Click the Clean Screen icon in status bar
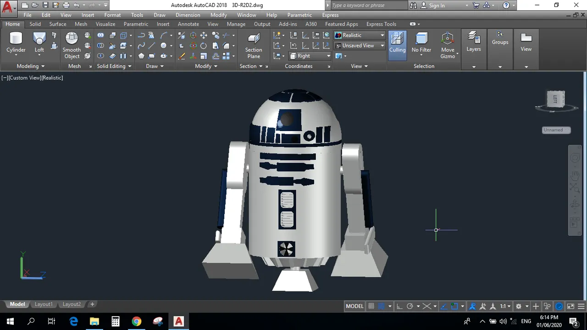587x330 pixels. click(x=570, y=306)
